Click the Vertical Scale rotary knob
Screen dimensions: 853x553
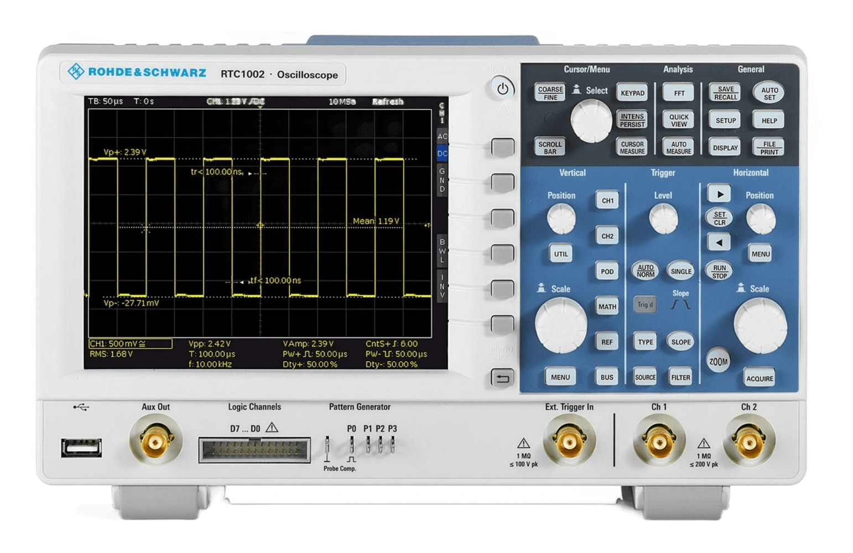pos(561,326)
